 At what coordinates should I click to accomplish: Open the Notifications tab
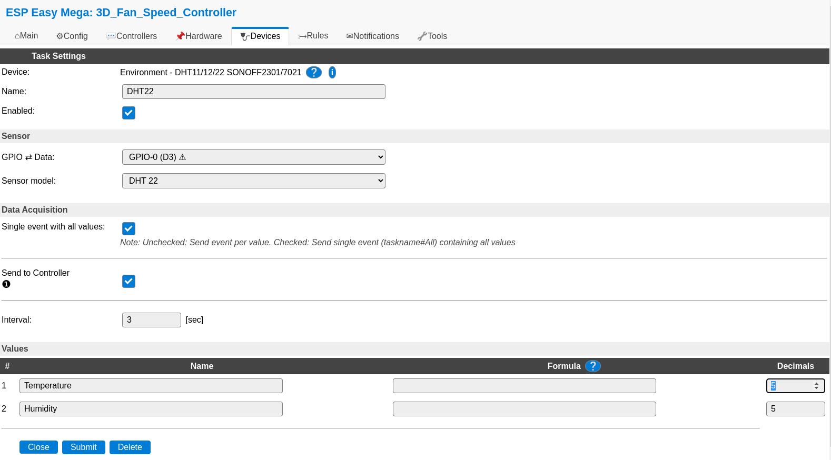click(x=373, y=36)
